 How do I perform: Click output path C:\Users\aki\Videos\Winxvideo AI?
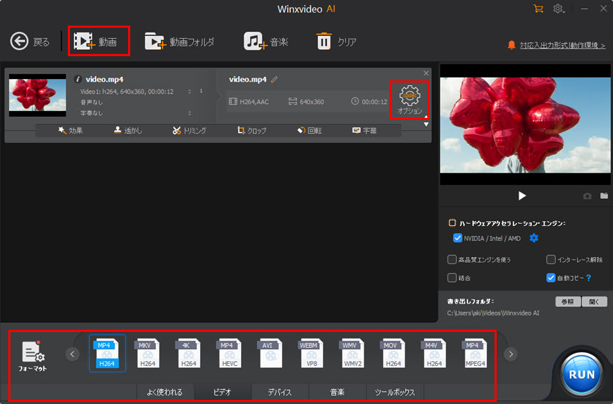click(493, 313)
